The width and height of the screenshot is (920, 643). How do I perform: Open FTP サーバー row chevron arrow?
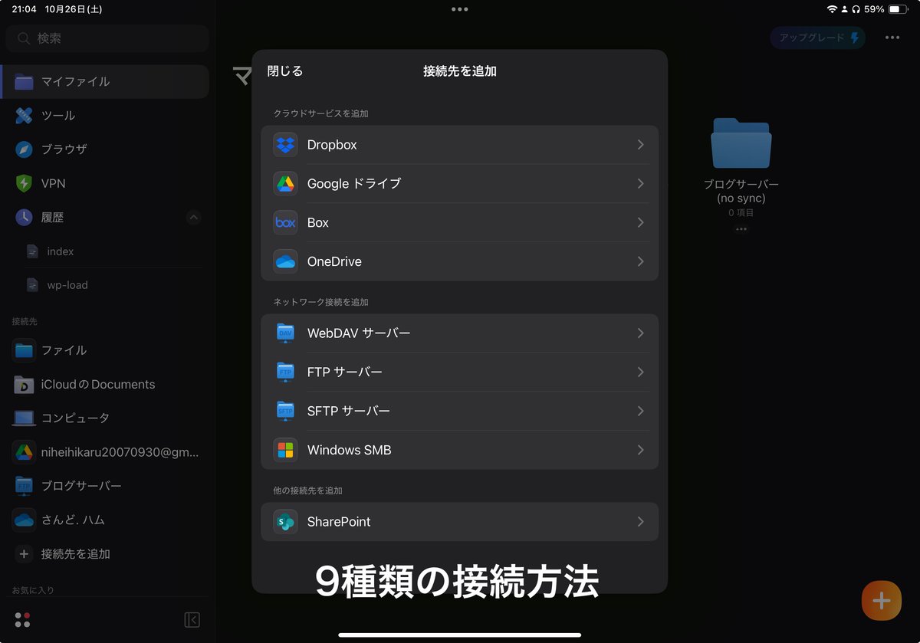[641, 372]
